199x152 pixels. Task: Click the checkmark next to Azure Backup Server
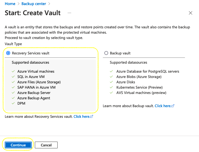13,93
